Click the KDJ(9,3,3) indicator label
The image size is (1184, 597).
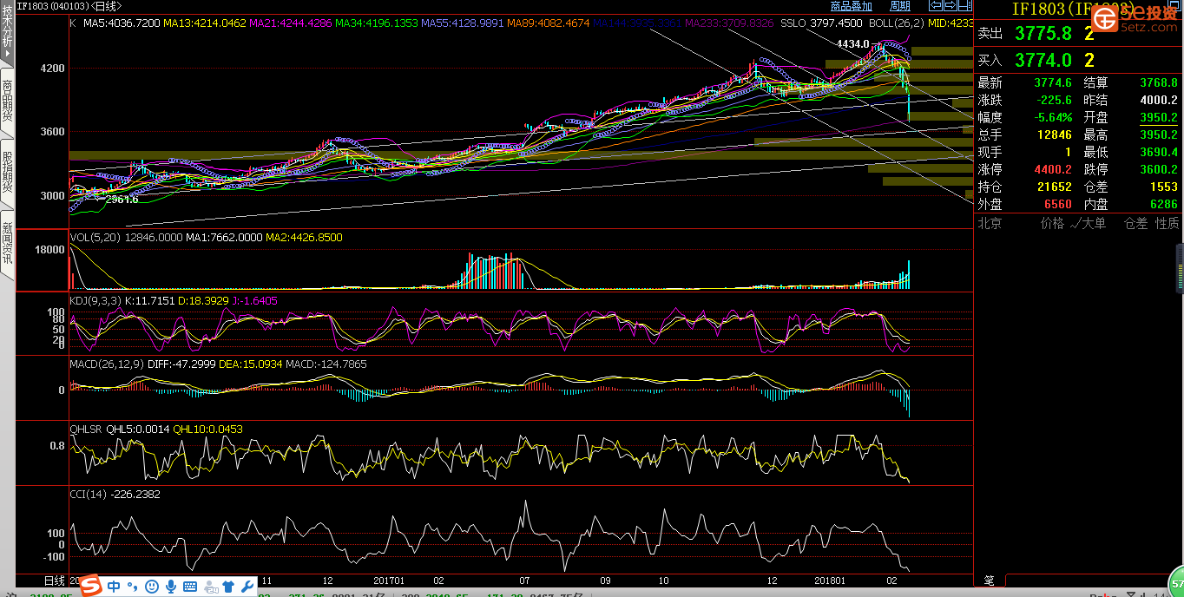(x=95, y=300)
